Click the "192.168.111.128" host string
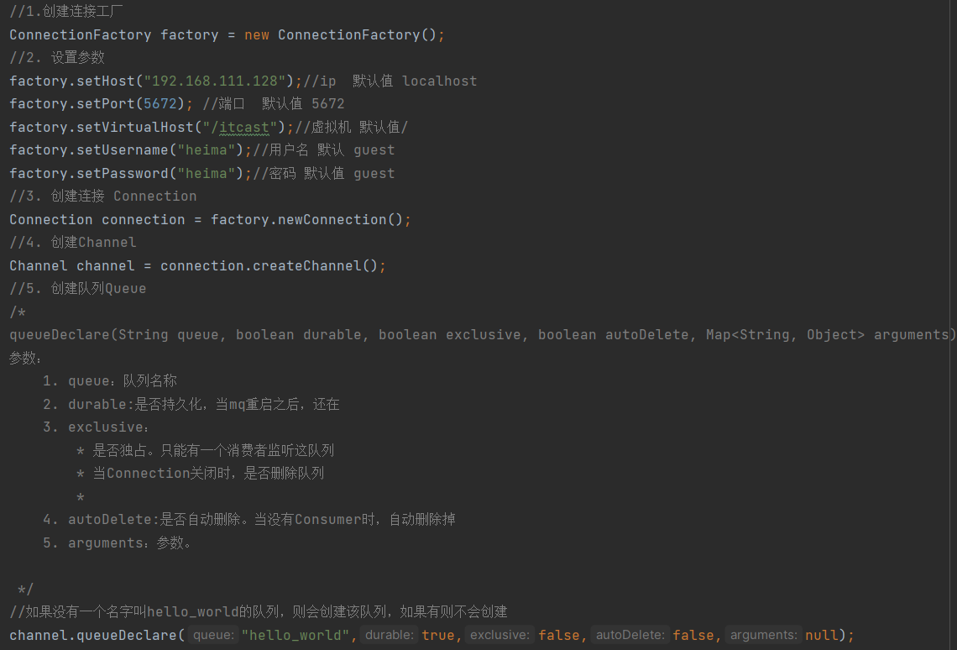957x650 pixels. point(214,81)
